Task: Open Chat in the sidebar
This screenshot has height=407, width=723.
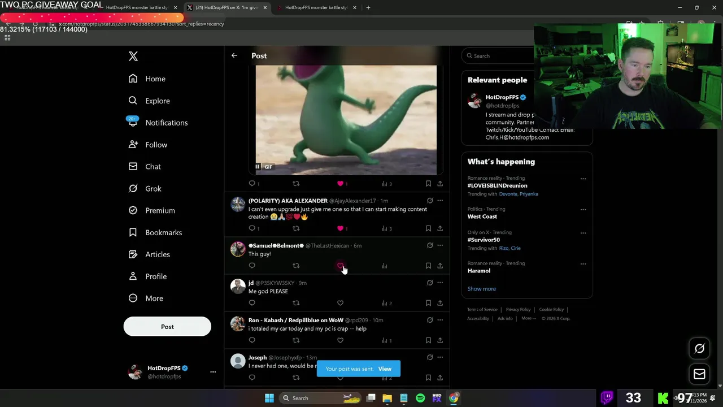Action: click(145, 167)
